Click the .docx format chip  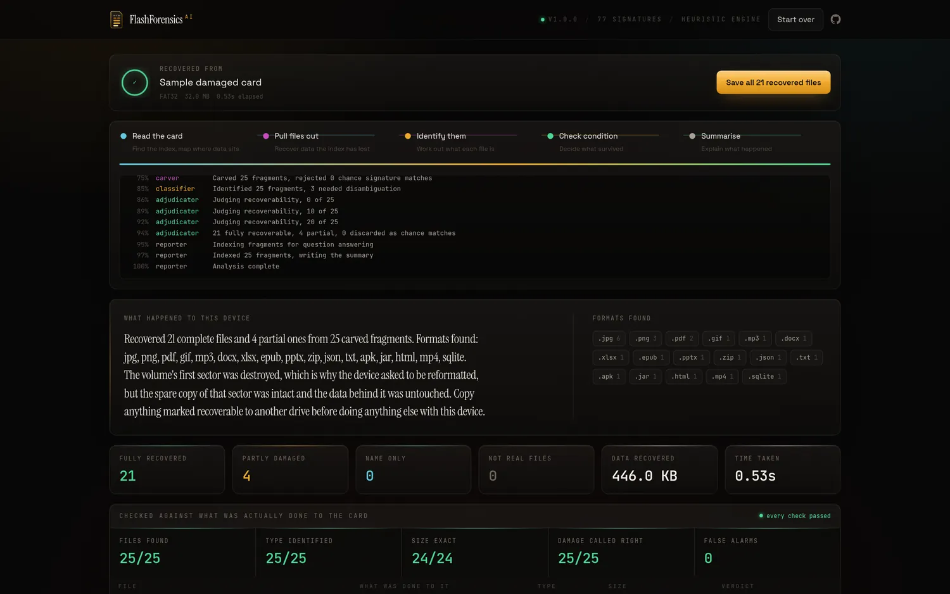(x=794, y=339)
